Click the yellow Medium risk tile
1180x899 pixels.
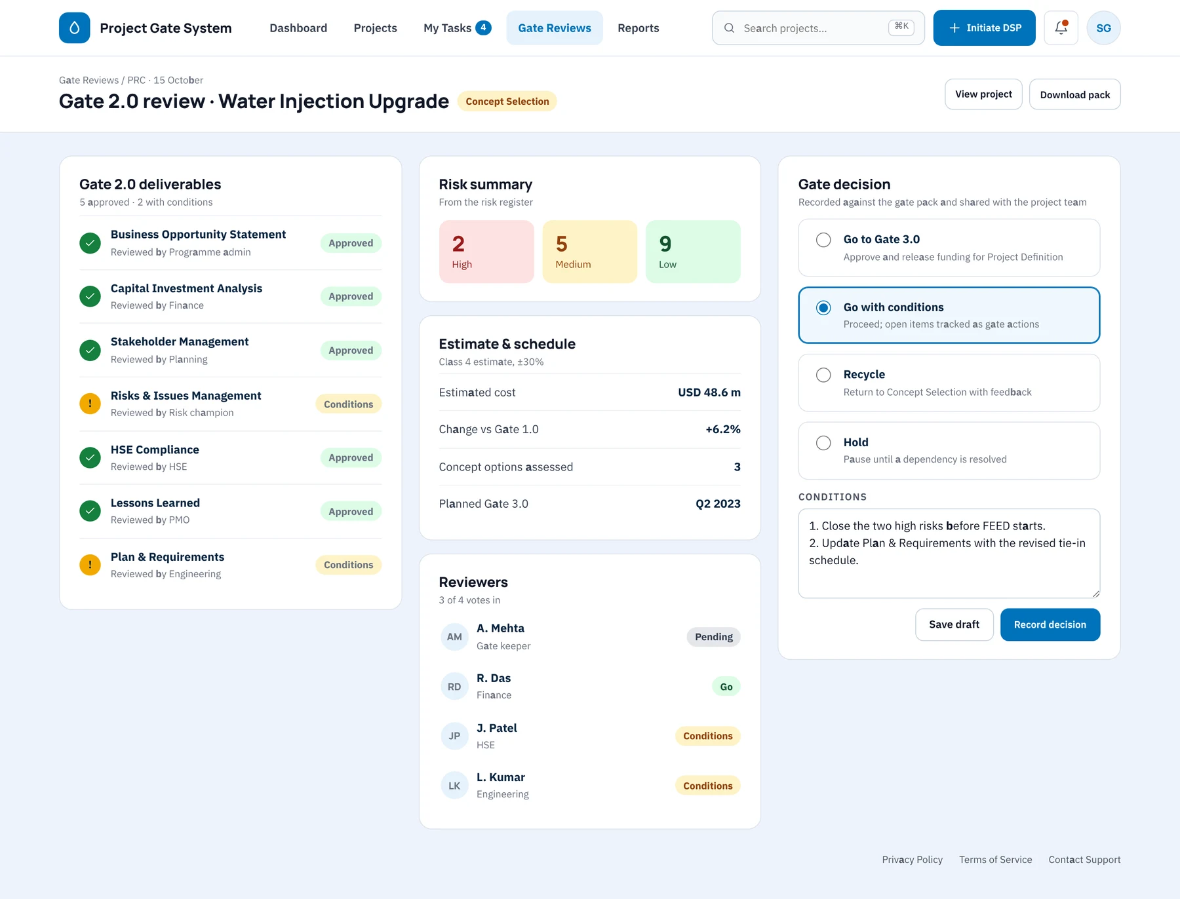[x=589, y=252]
